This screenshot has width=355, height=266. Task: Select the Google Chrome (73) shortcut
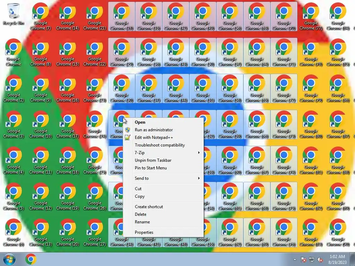click(x=284, y=124)
